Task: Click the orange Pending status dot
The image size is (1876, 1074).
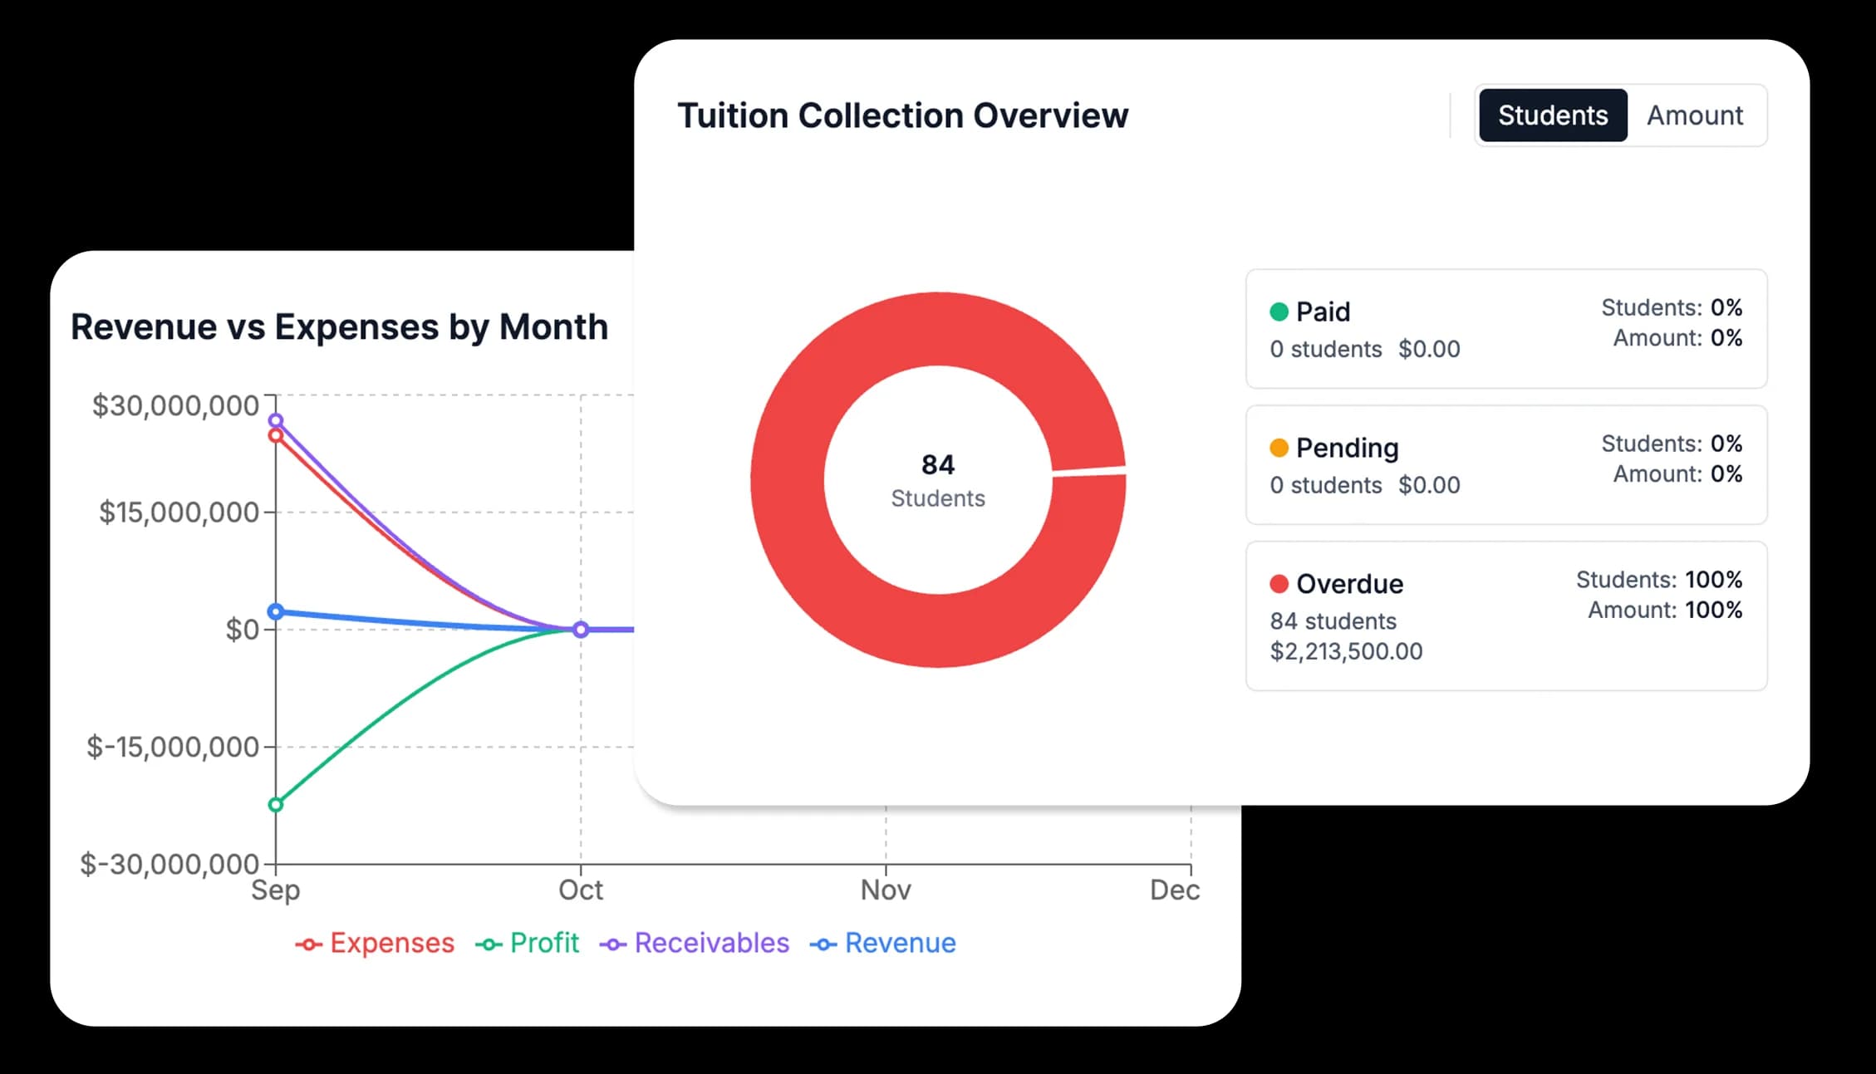Action: click(1279, 448)
